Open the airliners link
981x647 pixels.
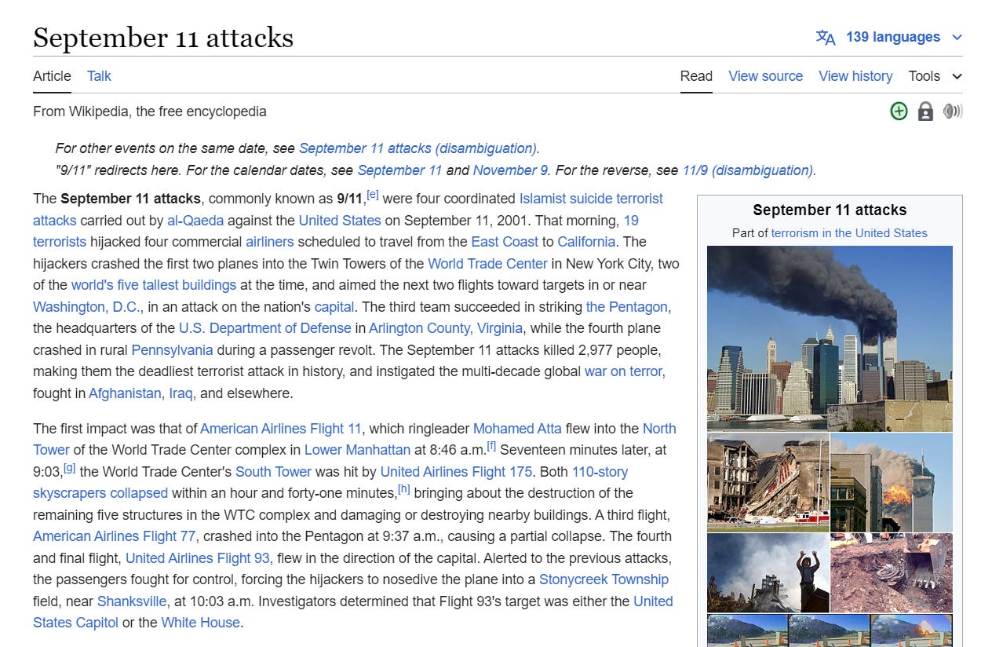(x=269, y=242)
